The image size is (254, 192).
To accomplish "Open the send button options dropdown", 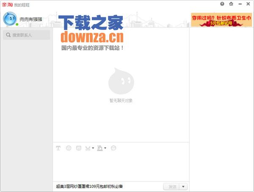I will point(183,187).
